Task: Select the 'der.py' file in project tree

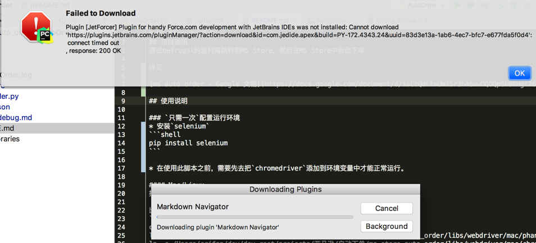Action: pyautogui.click(x=9, y=96)
